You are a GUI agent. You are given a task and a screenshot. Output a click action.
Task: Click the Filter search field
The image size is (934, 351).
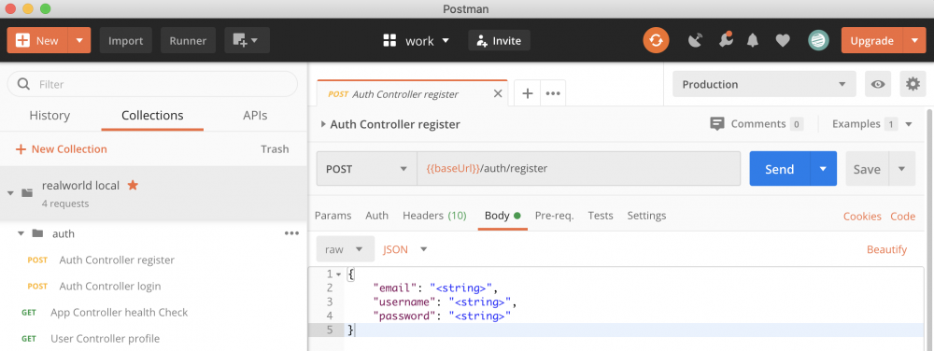(x=152, y=84)
